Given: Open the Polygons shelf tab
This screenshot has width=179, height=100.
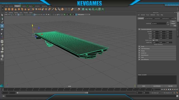Looking at the screenshot, I should [x=17, y=6].
